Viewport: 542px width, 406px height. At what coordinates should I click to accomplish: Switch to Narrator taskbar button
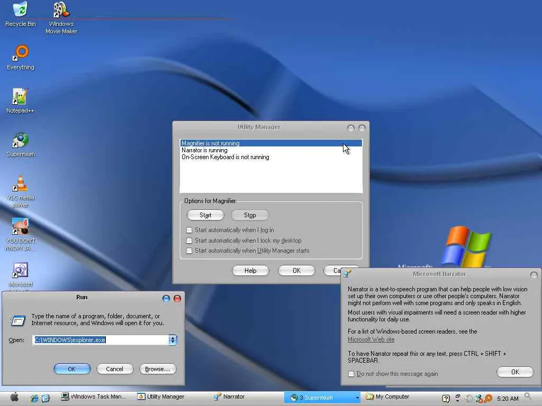pyautogui.click(x=229, y=396)
